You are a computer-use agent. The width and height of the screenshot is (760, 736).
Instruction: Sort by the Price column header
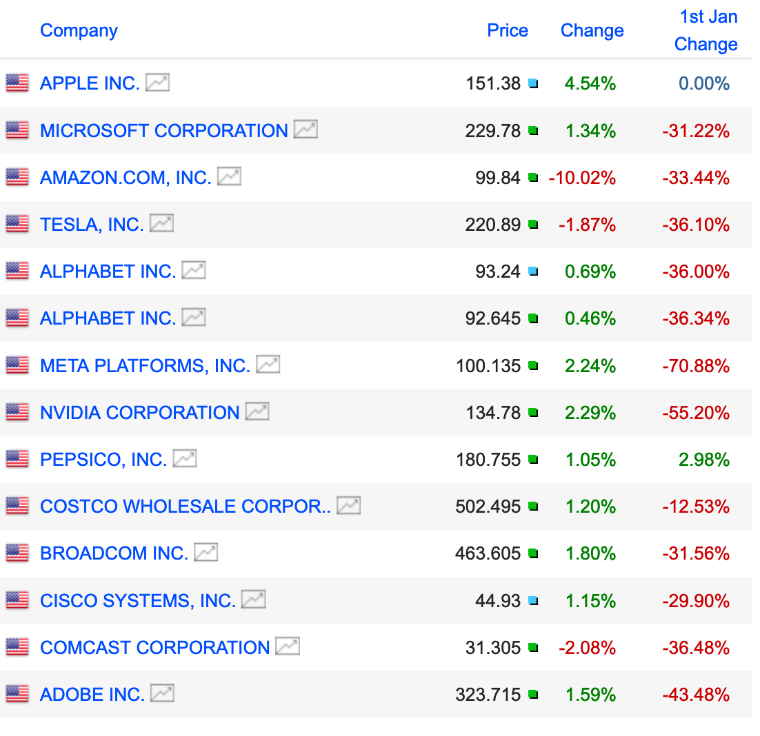tap(507, 30)
